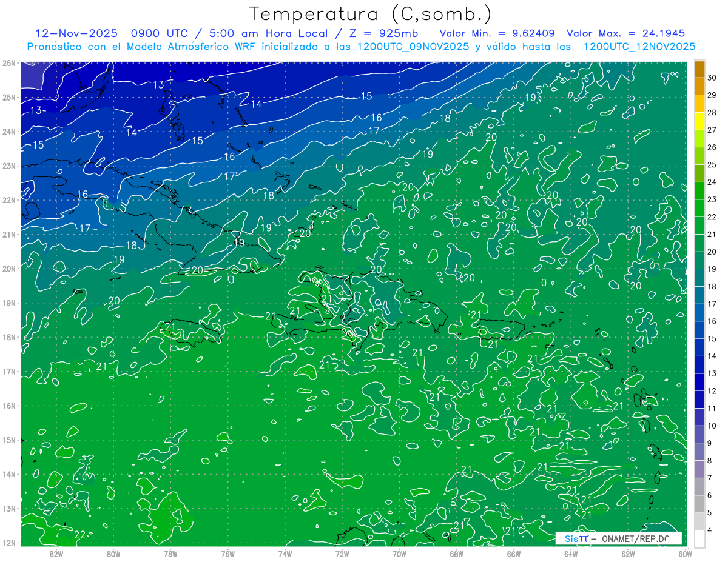Click the '74W' longitude axis label
The image size is (728, 562).
click(285, 553)
